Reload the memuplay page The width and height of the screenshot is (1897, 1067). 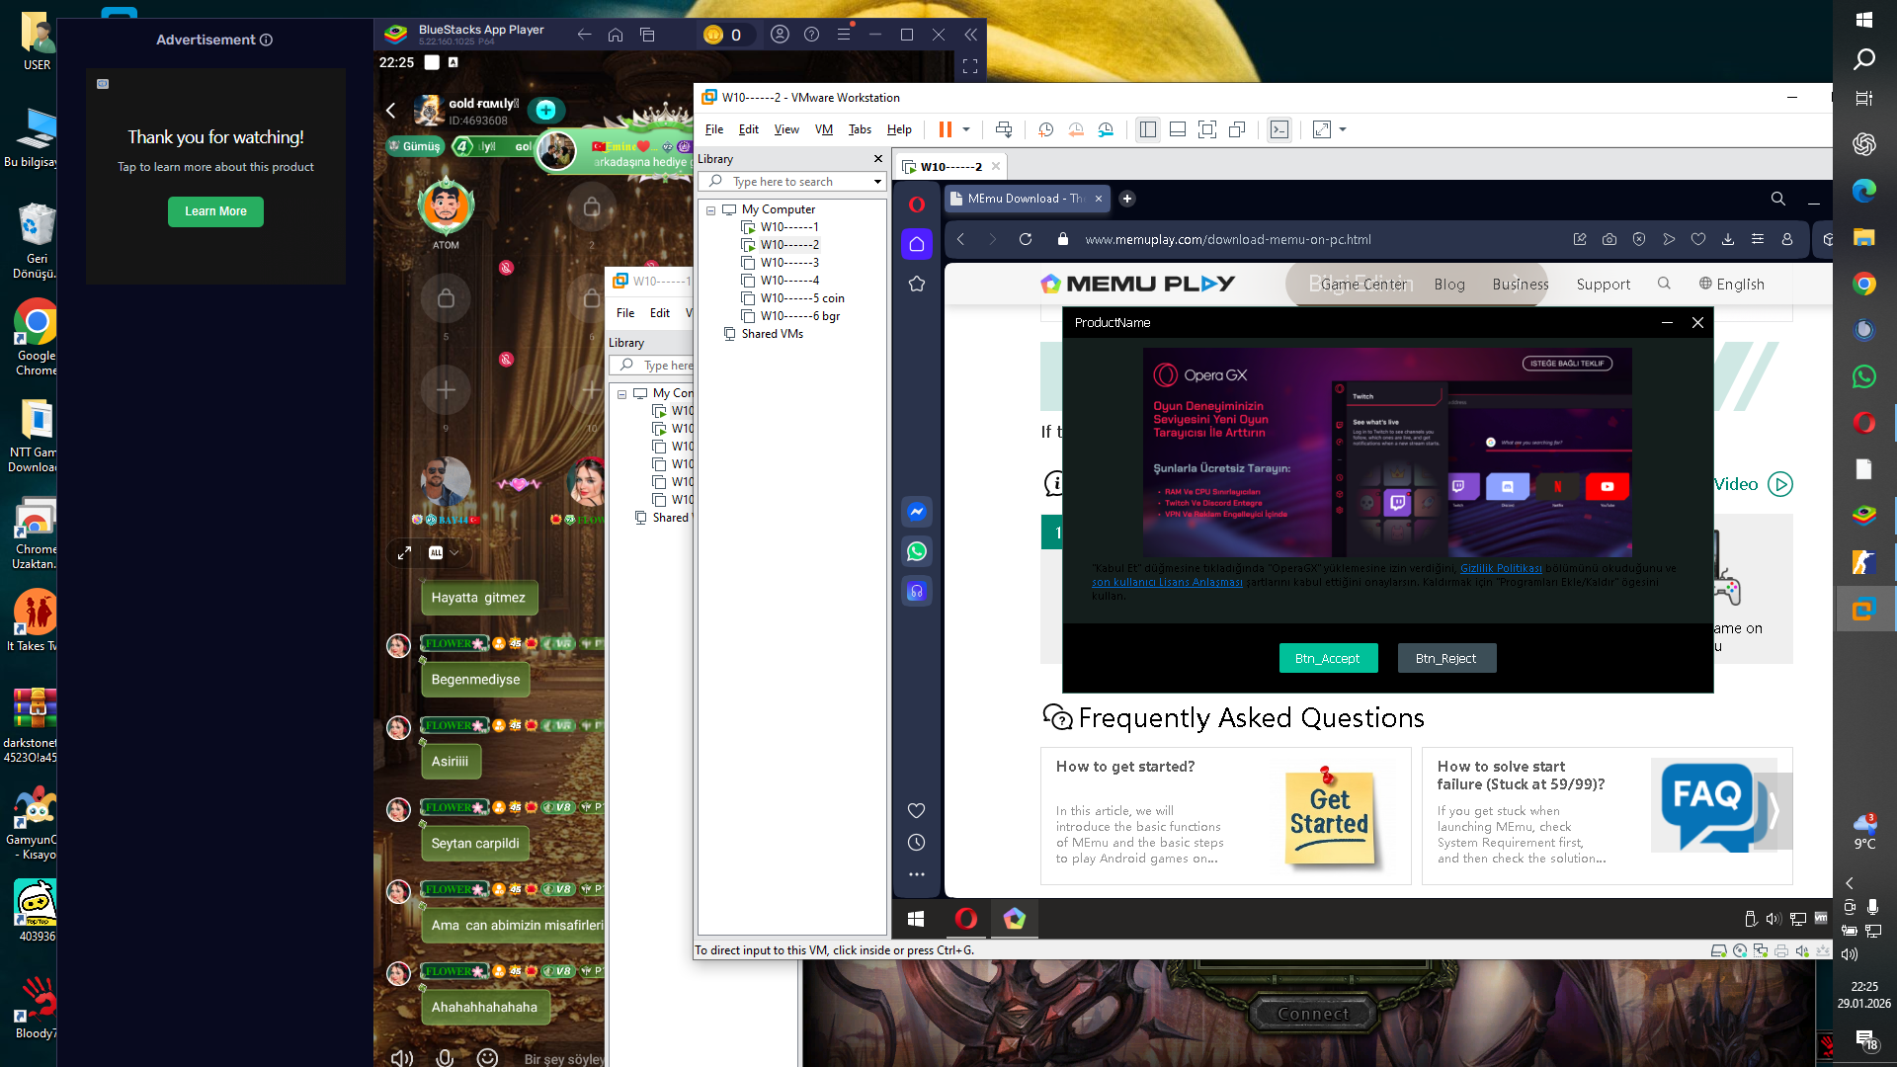[x=1026, y=239]
